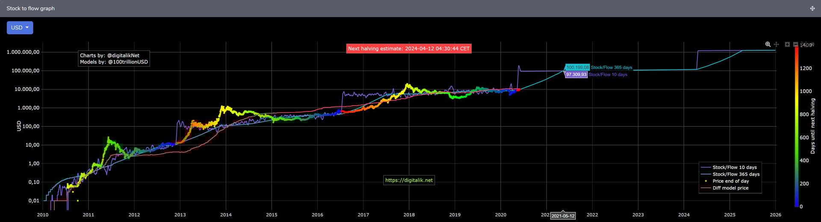Viewport: 821px width, 222px height.
Task: Click the Next halving estimate red label
Action: [408, 49]
